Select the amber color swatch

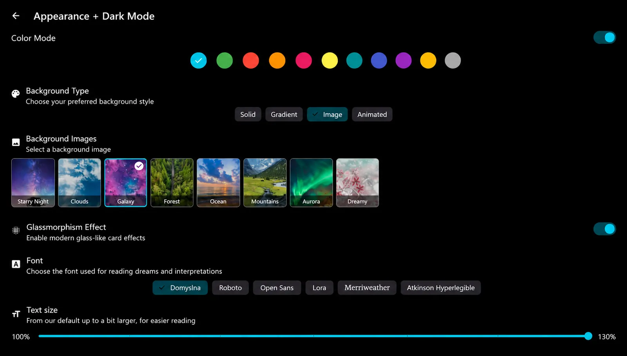[428, 61]
